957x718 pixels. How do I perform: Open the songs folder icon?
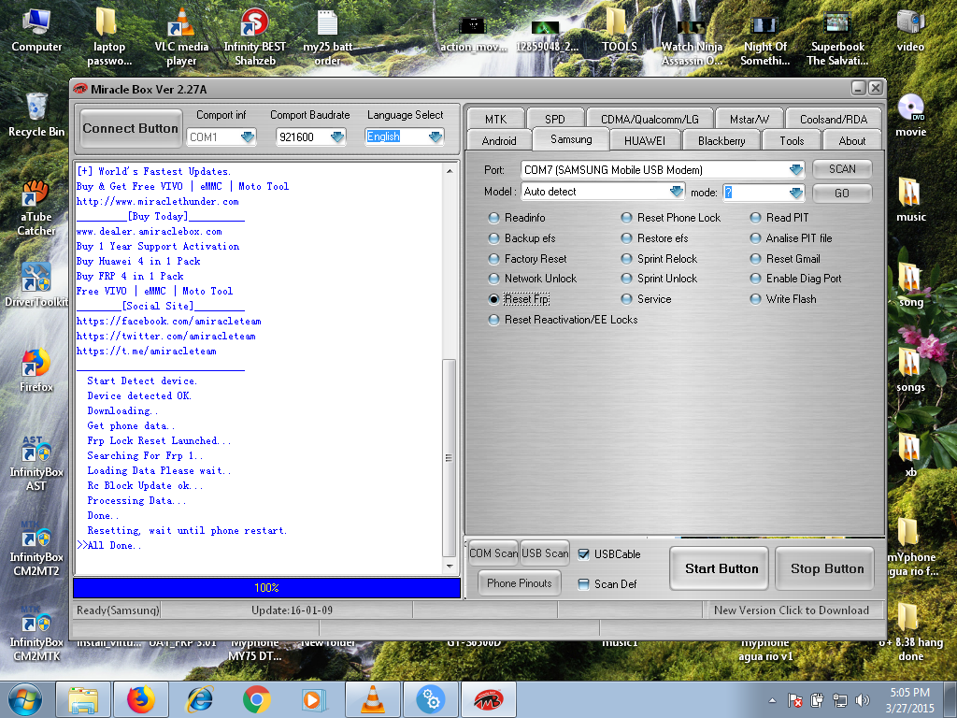pos(910,370)
